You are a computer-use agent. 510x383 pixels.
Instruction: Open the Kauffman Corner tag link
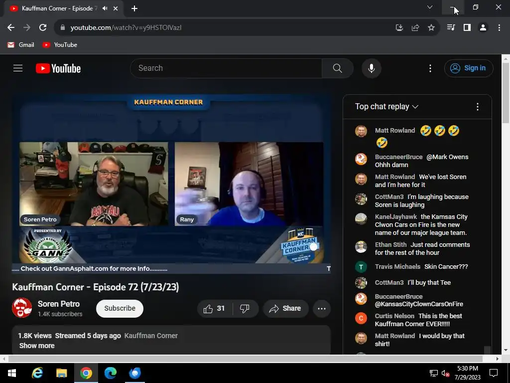[x=151, y=336]
